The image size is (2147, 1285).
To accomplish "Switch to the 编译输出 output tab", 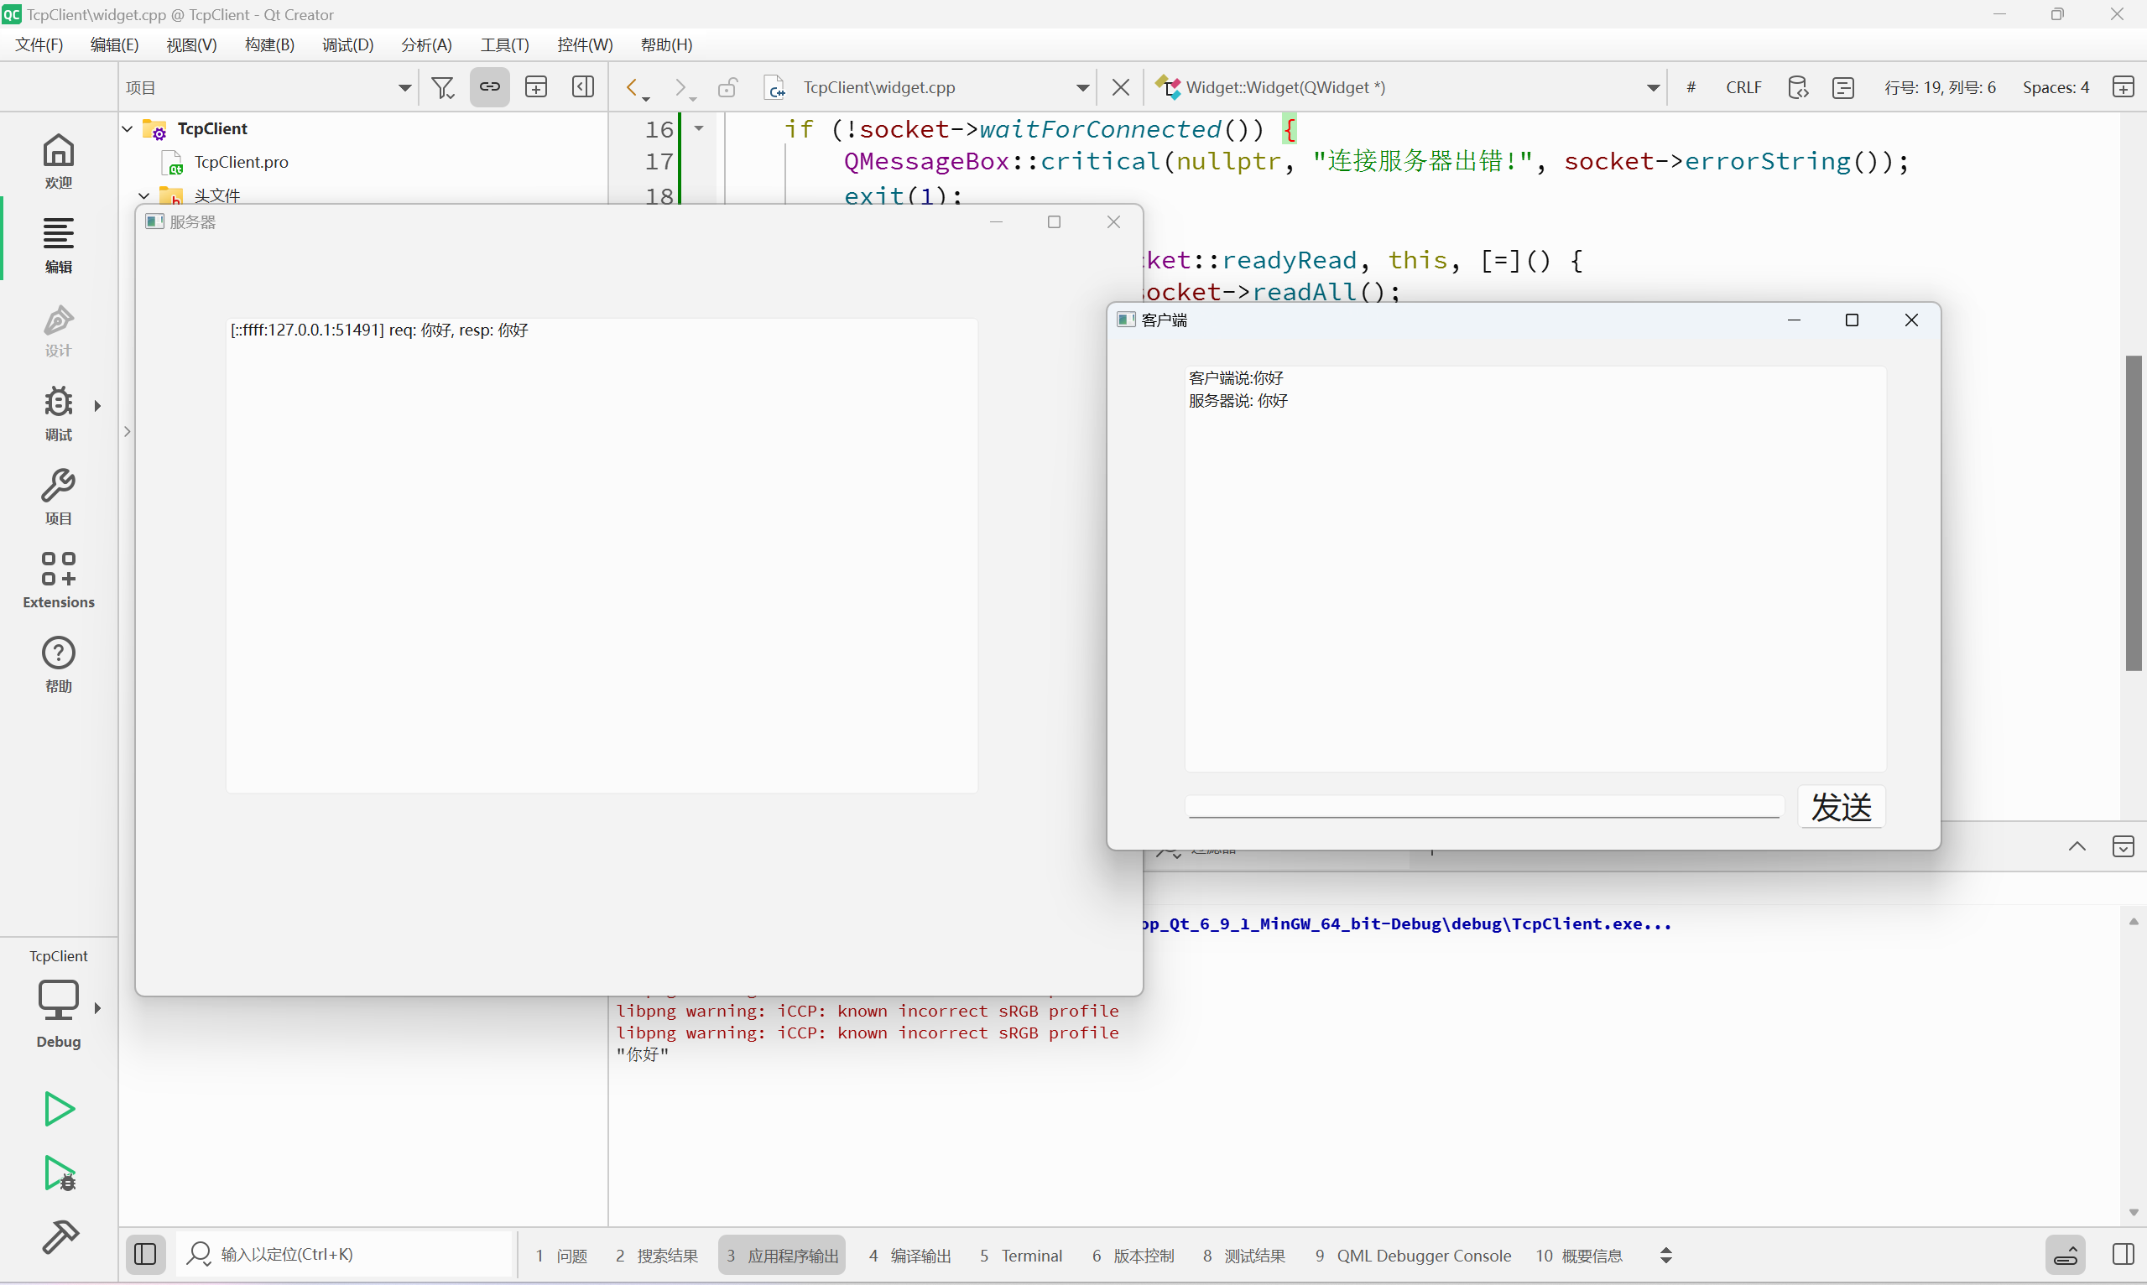I will (910, 1255).
